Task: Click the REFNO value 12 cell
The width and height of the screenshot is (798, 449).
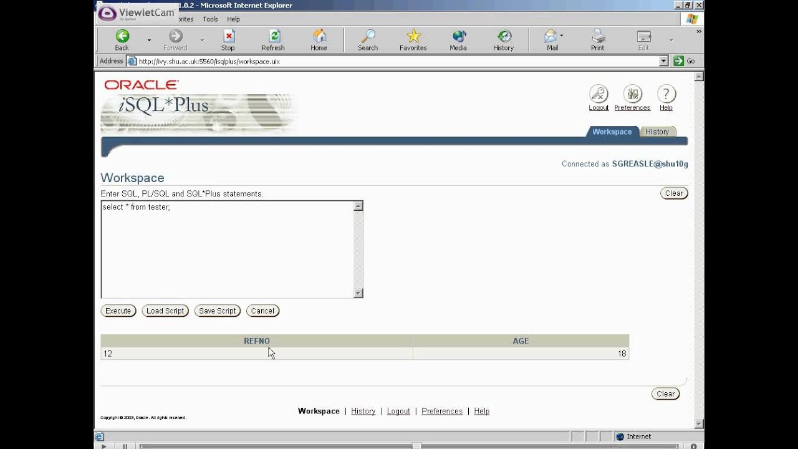Action: click(x=256, y=354)
